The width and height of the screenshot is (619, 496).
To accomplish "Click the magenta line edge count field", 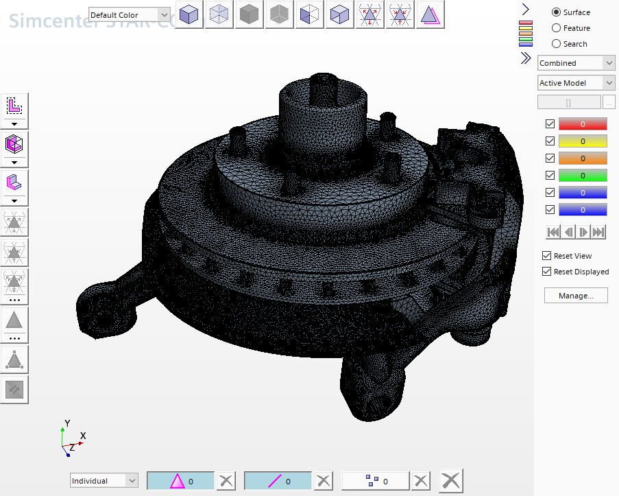I will point(278,481).
